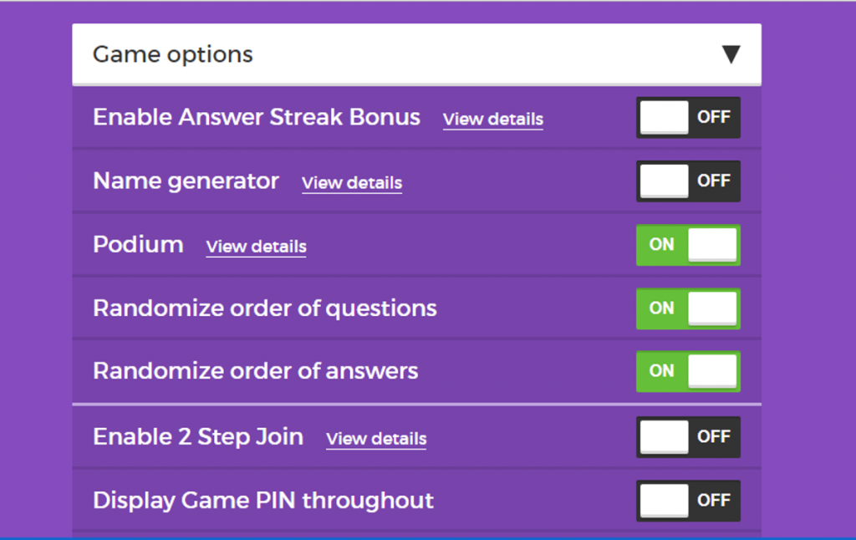Select the Randomize order of questions label
This screenshot has width=856, height=540.
point(264,308)
